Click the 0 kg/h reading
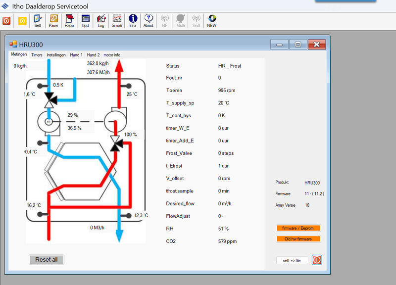Image resolution: width=396 pixels, height=285 pixels. pyautogui.click(x=20, y=66)
